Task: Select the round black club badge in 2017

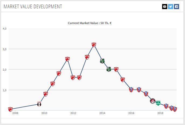Action: [x=152, y=101]
